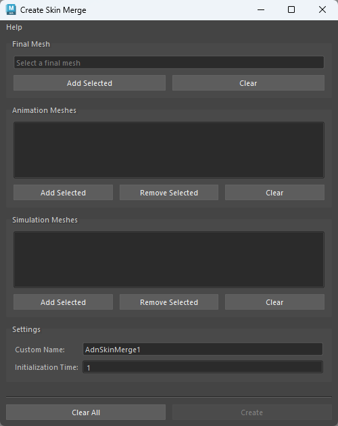
Task: Click the Final Mesh input field
Action: tap(169, 63)
